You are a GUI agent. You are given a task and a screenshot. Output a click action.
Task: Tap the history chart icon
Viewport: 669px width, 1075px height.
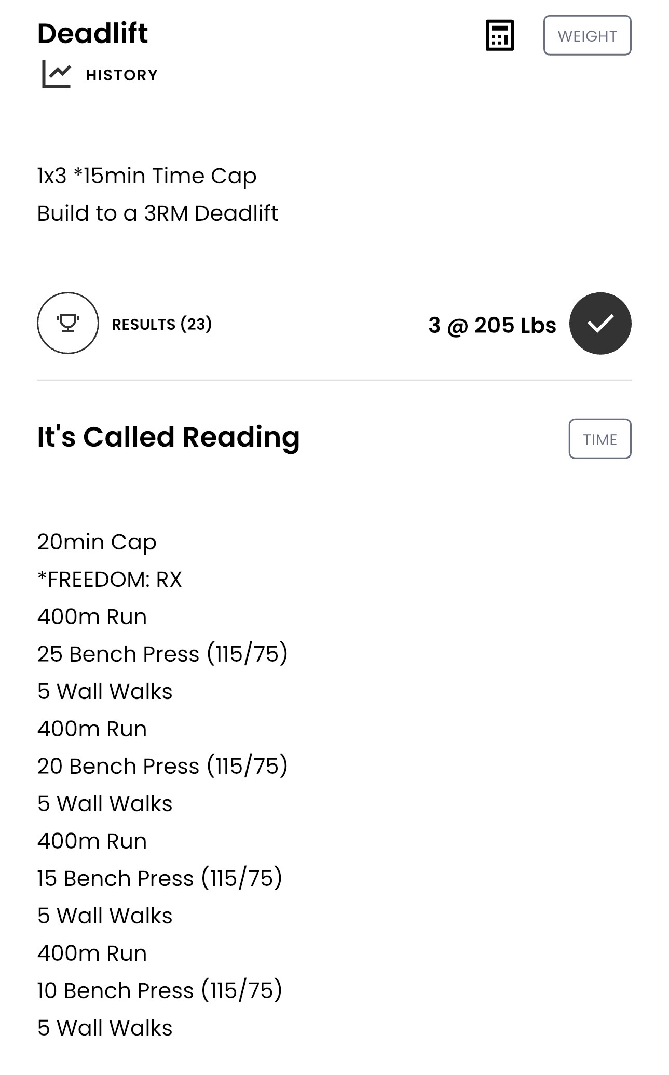[x=56, y=74]
